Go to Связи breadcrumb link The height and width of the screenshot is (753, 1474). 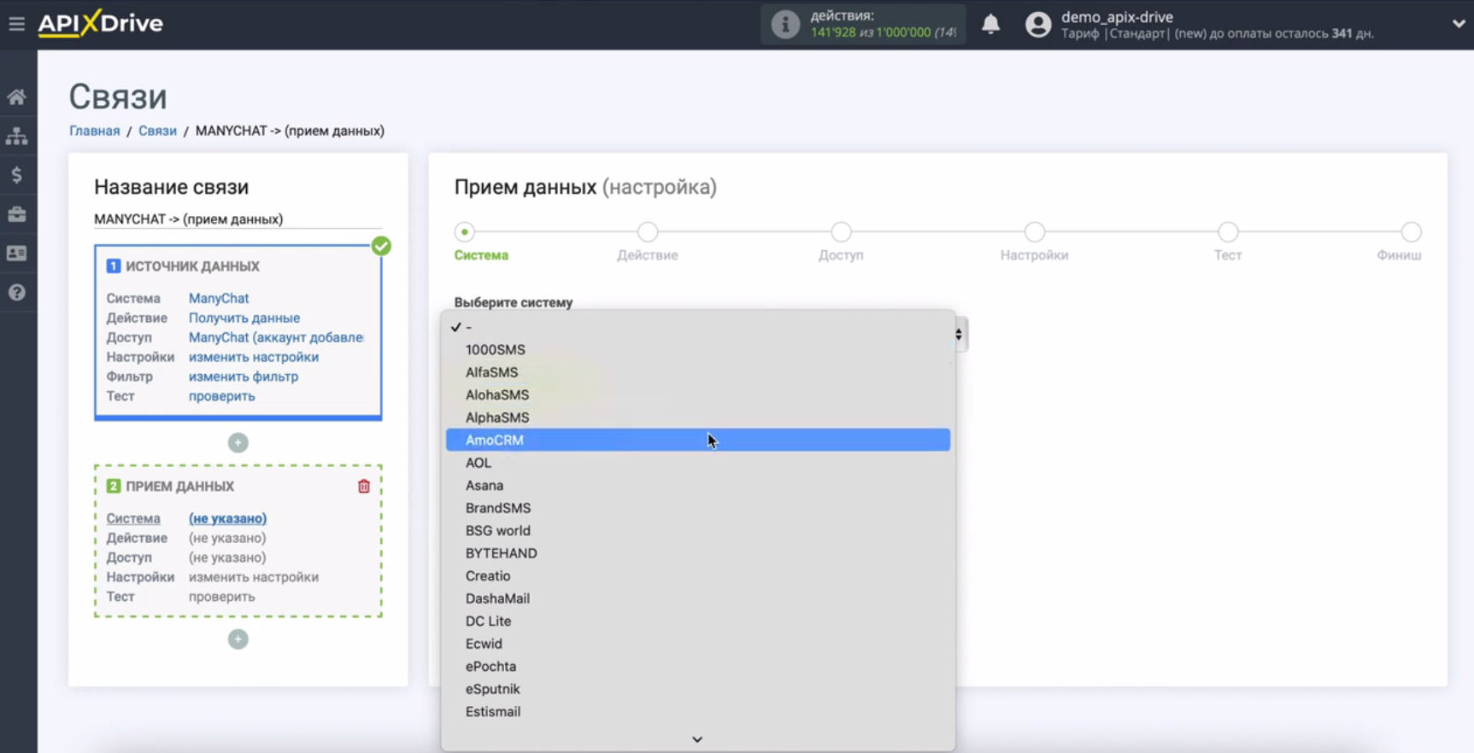pos(157,131)
